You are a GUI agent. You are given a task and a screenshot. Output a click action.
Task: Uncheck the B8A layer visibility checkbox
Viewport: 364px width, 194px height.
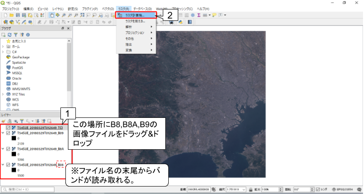[8, 149]
